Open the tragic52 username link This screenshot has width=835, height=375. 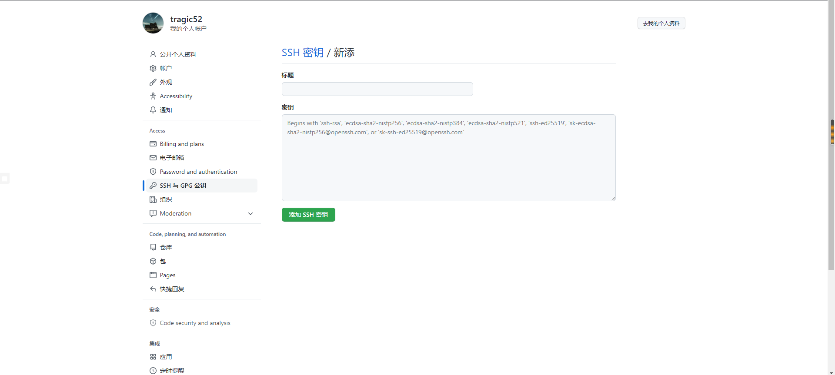click(x=186, y=19)
